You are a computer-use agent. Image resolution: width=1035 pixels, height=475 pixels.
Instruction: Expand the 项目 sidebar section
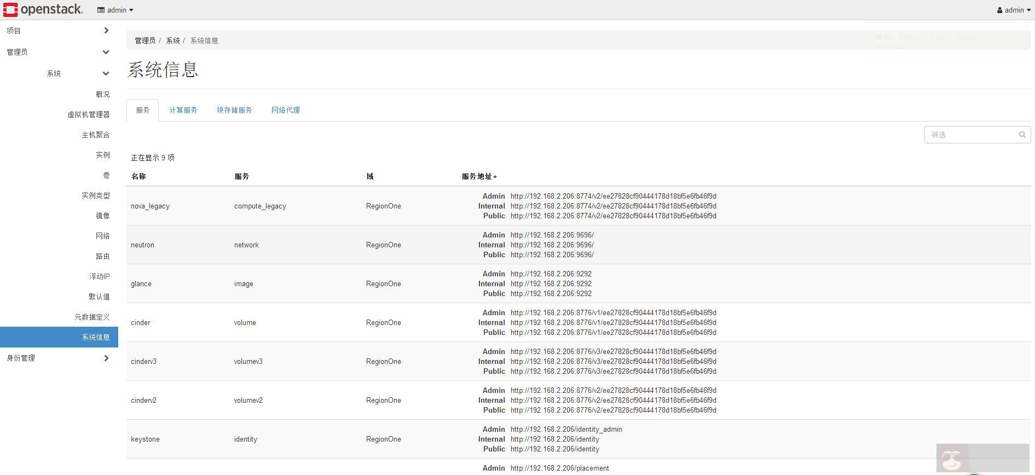59,31
